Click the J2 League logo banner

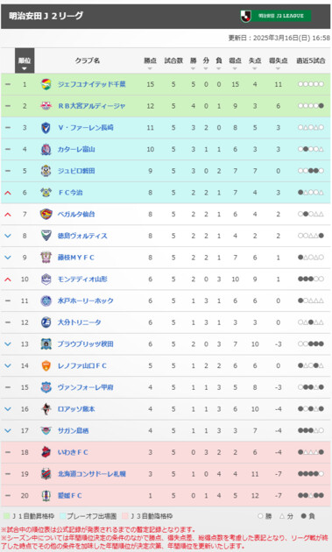click(276, 16)
